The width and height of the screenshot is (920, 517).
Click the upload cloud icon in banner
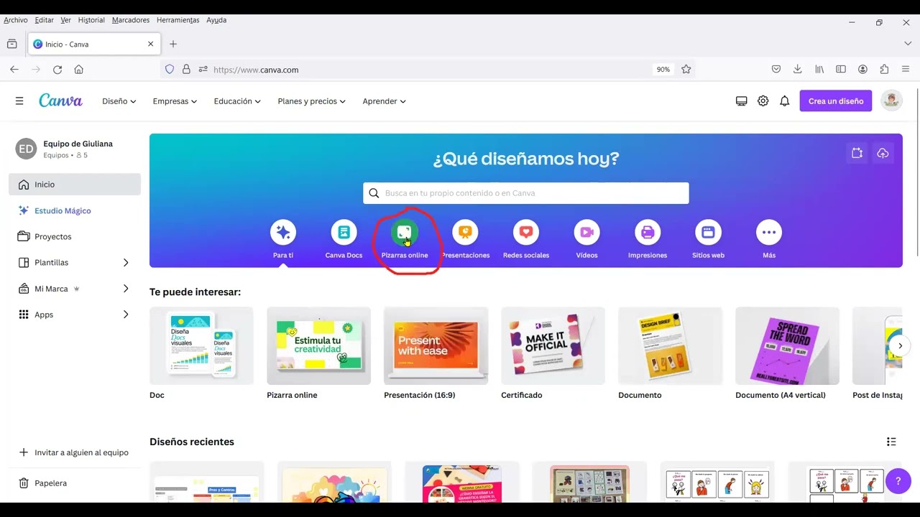883,153
